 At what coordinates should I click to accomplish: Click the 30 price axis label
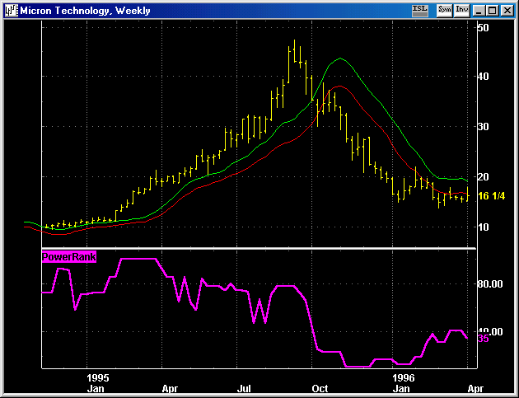tap(484, 126)
